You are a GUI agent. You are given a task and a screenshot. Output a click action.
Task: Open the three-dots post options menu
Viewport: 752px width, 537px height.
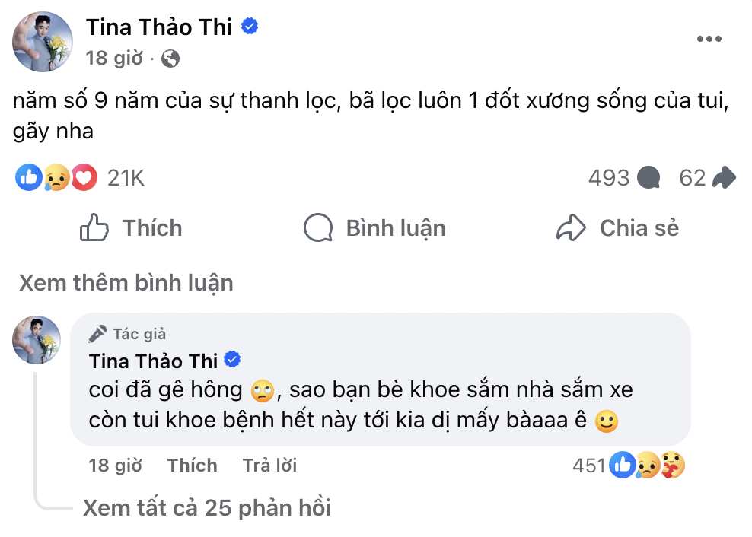(x=709, y=40)
